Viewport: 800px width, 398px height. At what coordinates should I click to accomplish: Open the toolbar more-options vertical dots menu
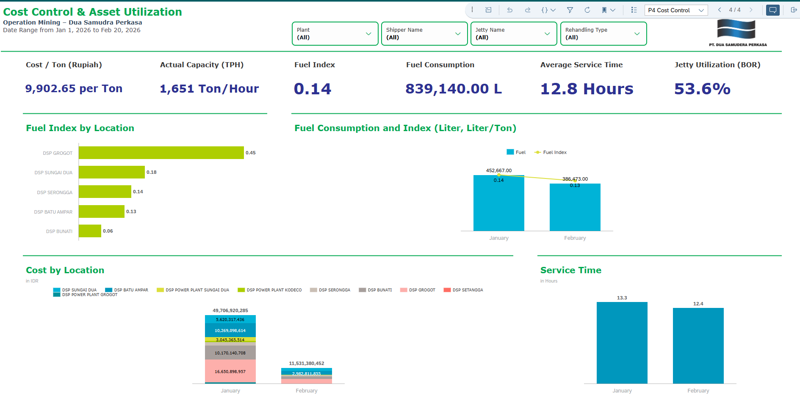tap(472, 10)
